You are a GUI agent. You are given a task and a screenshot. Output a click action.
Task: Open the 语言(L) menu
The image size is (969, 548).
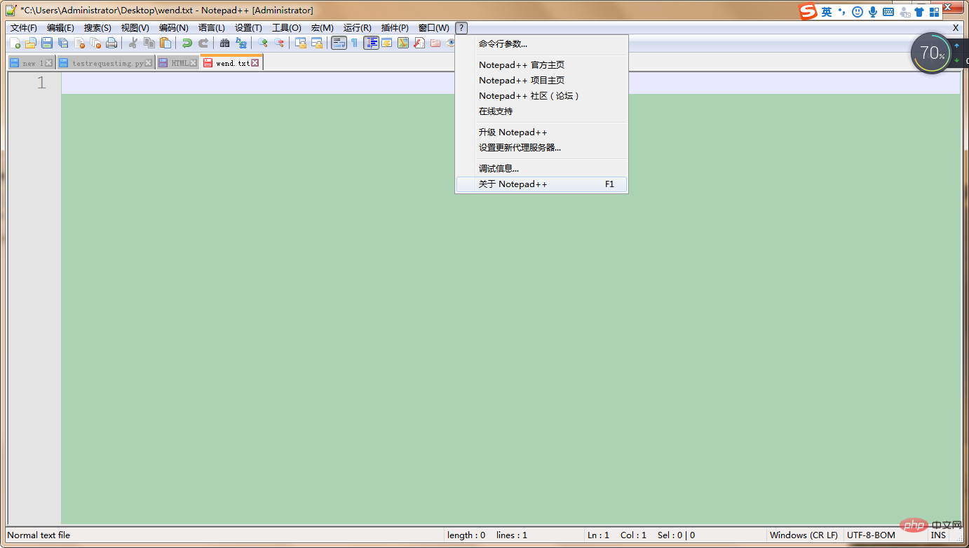click(212, 28)
